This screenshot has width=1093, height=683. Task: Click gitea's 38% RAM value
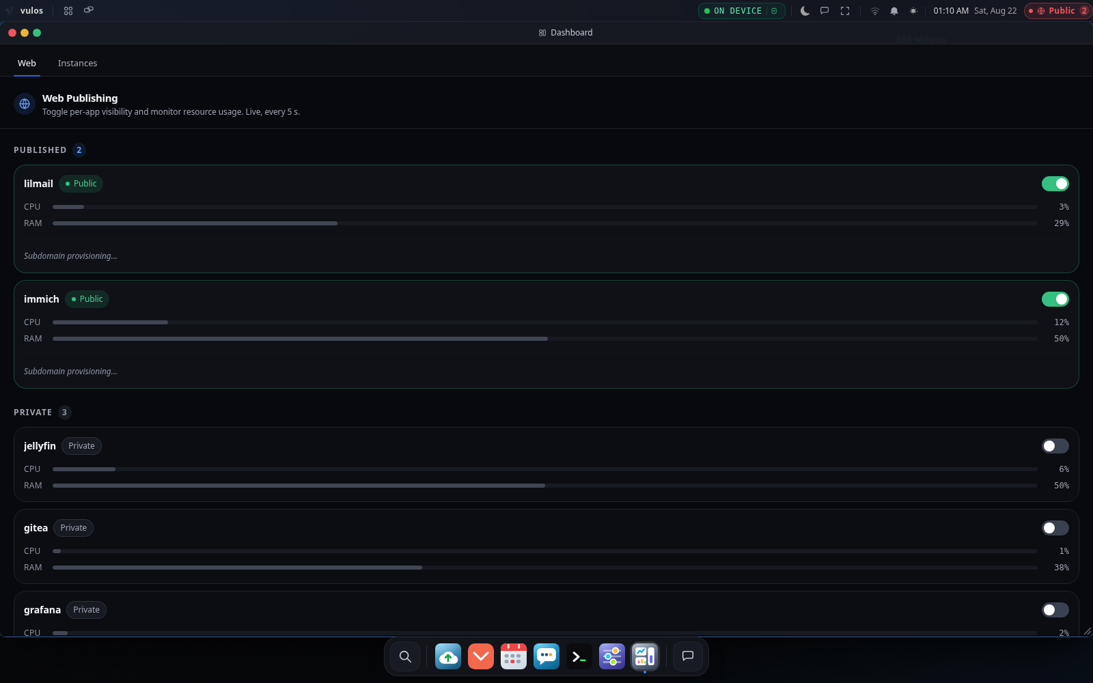click(x=1062, y=568)
